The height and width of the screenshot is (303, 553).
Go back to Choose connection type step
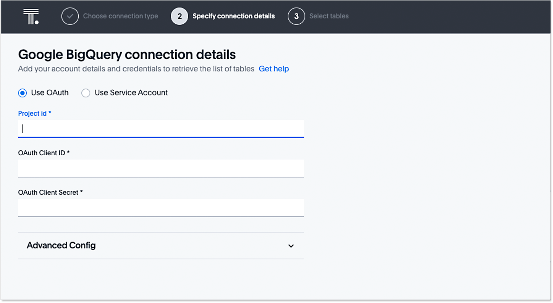[x=120, y=16]
